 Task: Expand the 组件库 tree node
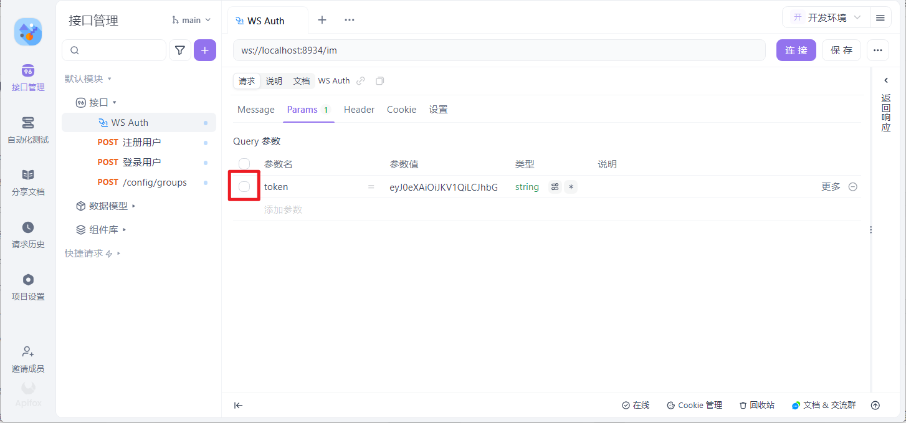[x=125, y=230]
